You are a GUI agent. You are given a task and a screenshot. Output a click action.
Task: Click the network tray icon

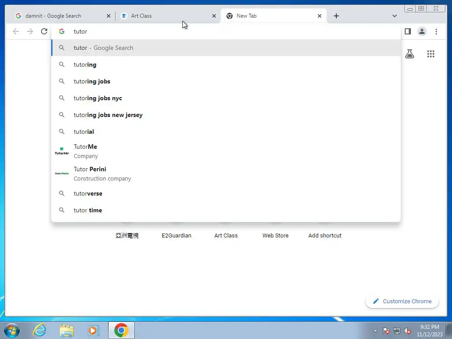397,331
